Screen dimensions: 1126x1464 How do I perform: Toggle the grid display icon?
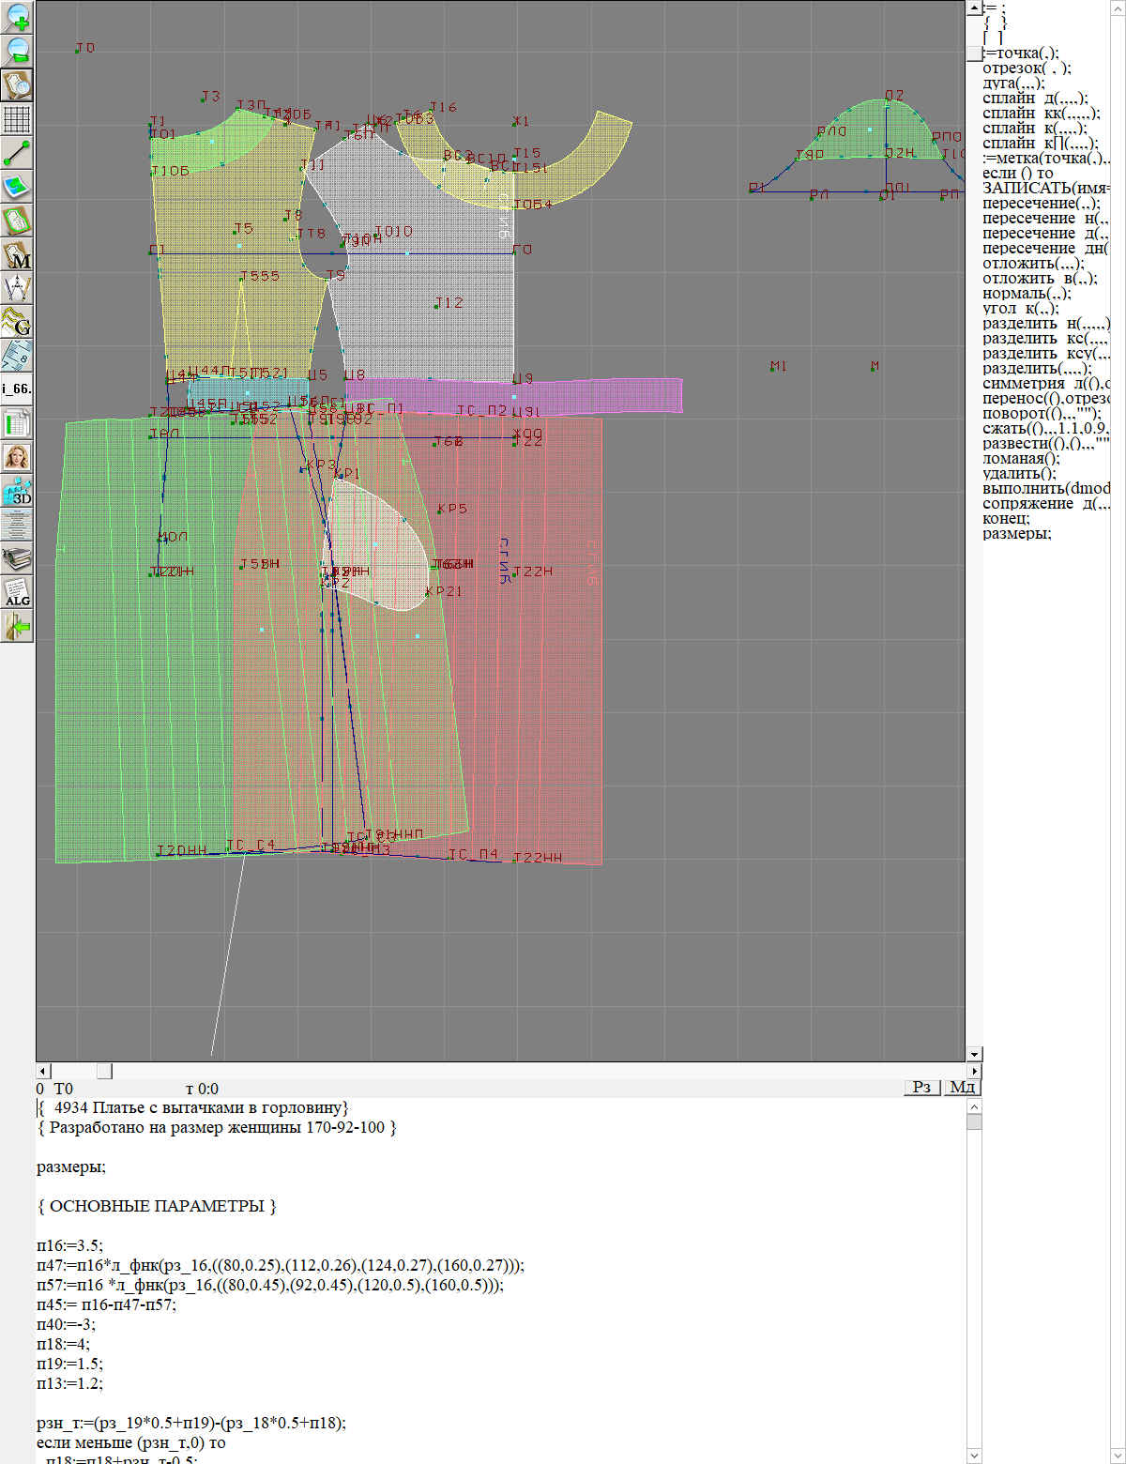[x=17, y=119]
